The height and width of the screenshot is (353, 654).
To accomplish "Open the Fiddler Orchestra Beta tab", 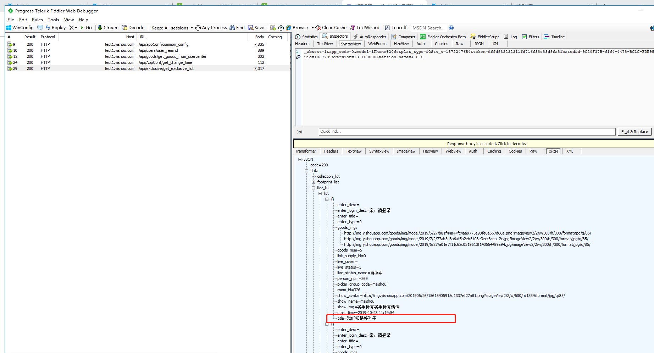I will click(443, 37).
